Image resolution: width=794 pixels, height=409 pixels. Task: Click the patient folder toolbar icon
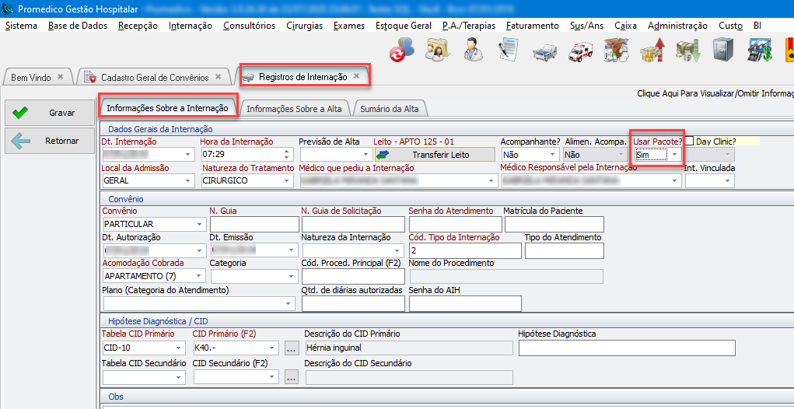coord(437,51)
